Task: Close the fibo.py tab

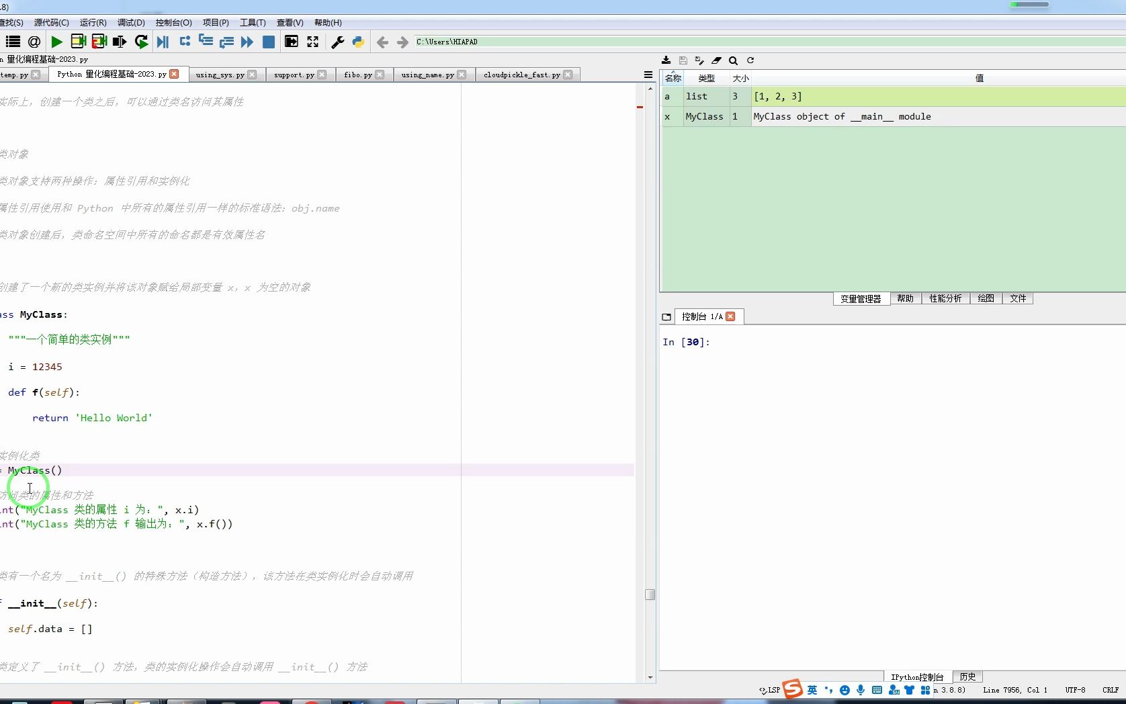Action: coord(380,75)
